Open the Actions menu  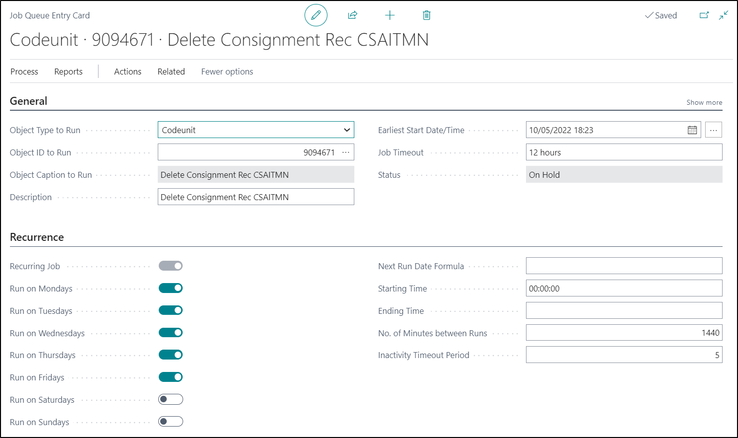click(128, 72)
